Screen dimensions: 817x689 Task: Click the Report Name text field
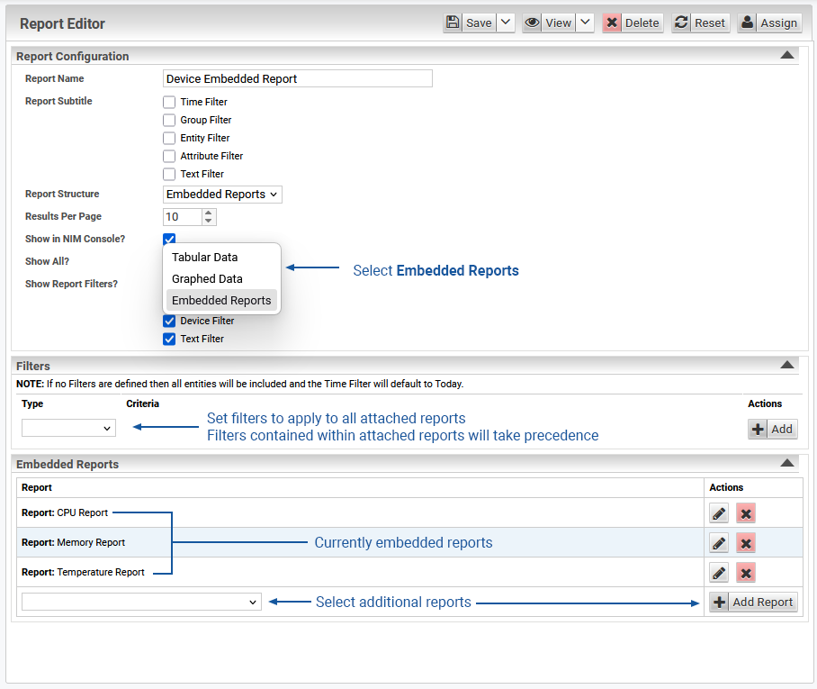(x=297, y=79)
